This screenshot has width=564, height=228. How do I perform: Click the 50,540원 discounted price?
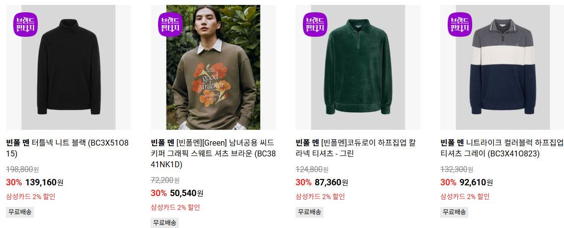point(187,193)
